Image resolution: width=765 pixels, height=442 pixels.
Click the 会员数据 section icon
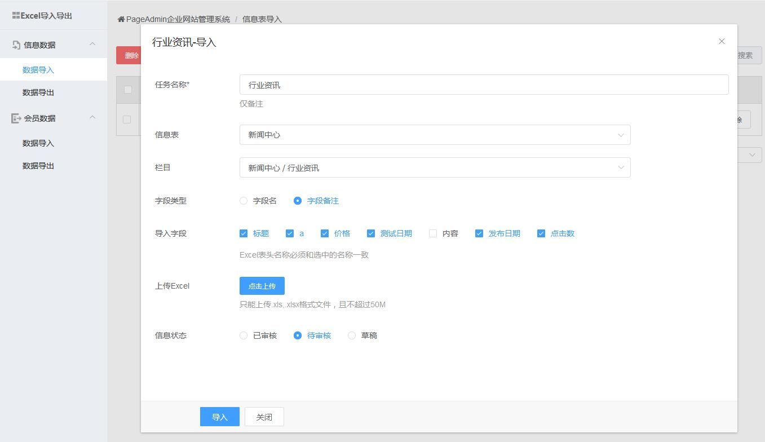click(x=16, y=118)
